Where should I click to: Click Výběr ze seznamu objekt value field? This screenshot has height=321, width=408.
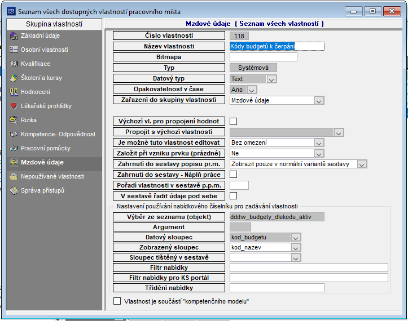(x=277, y=217)
